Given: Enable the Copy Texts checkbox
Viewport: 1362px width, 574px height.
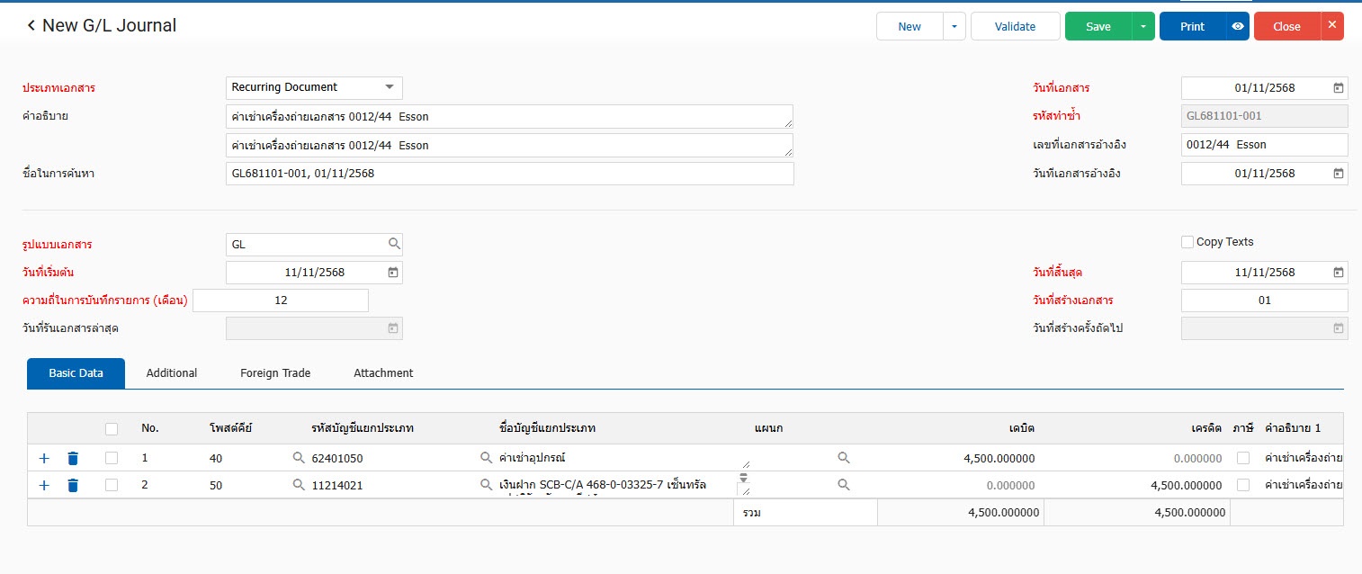Looking at the screenshot, I should [1187, 242].
